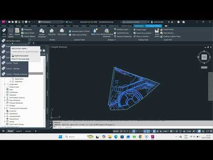Screen dimensions: 213x160
Task: Open the status bar customization menu
Action: pos(211,131)
